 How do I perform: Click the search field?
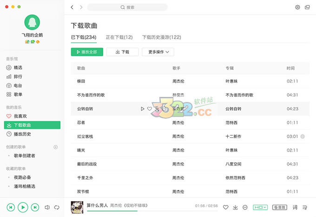pos(127,7)
